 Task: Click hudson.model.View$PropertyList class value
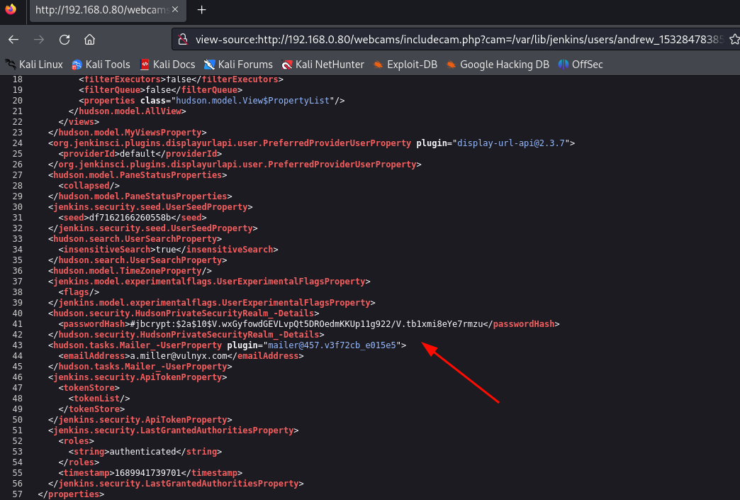click(x=252, y=101)
